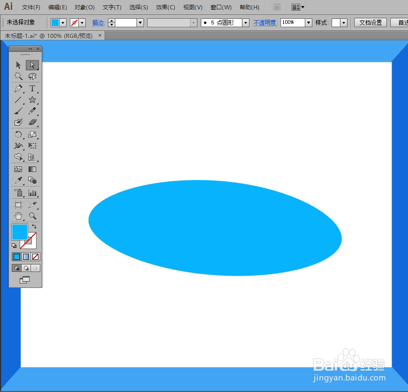Reset to default fill and stroke
Screen dimensions: 408x392
14,246
